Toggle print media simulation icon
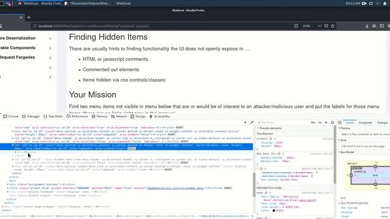This screenshot has width=390, height=219. coord(332,122)
